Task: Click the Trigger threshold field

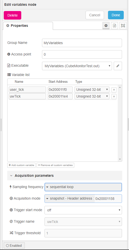Action: [x=83, y=233]
